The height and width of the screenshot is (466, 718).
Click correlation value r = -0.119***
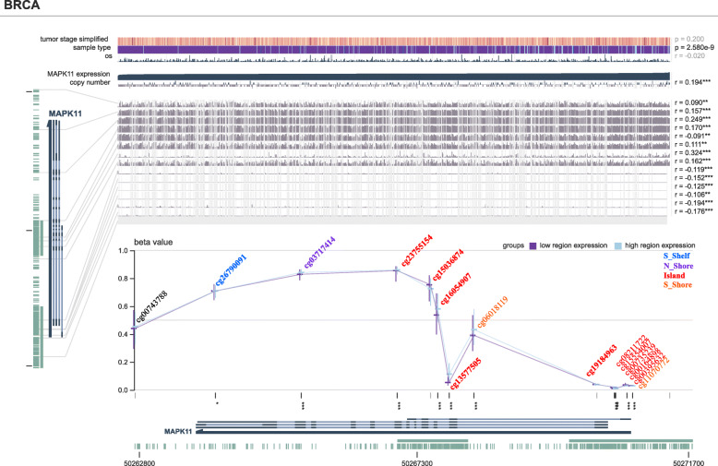coord(693,170)
